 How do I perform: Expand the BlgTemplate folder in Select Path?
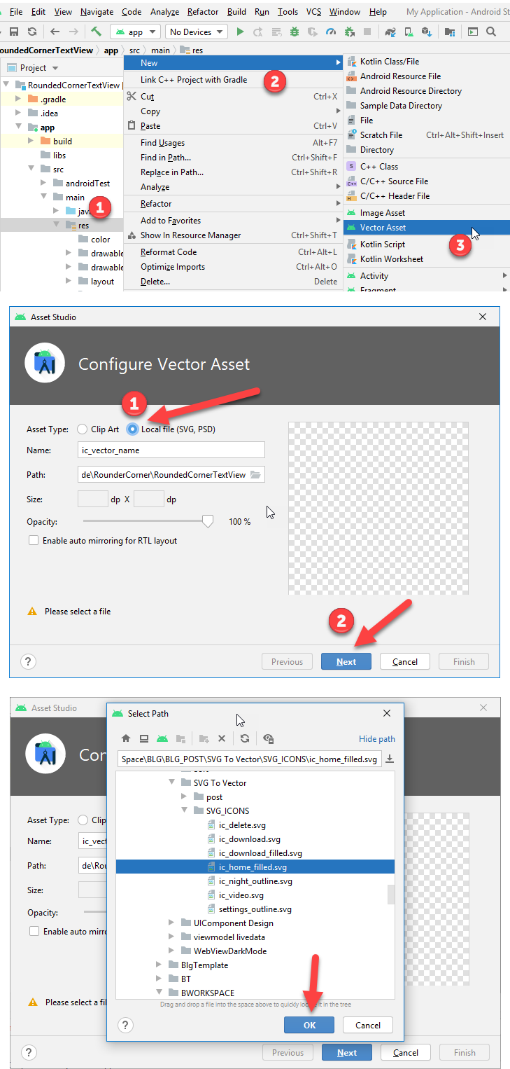coord(160,965)
